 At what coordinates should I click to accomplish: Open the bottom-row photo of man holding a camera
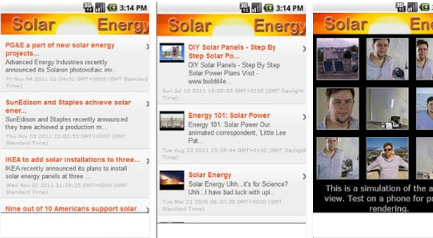[337, 158]
